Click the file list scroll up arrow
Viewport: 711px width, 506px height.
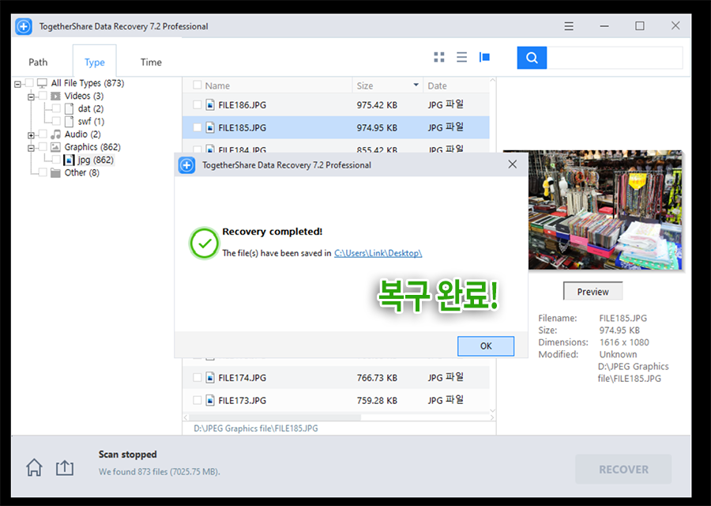tap(492, 81)
